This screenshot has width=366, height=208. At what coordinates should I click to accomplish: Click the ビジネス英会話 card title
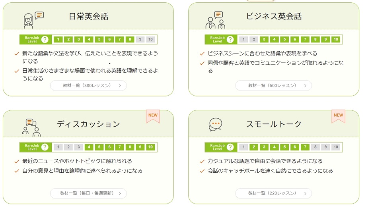point(274,17)
